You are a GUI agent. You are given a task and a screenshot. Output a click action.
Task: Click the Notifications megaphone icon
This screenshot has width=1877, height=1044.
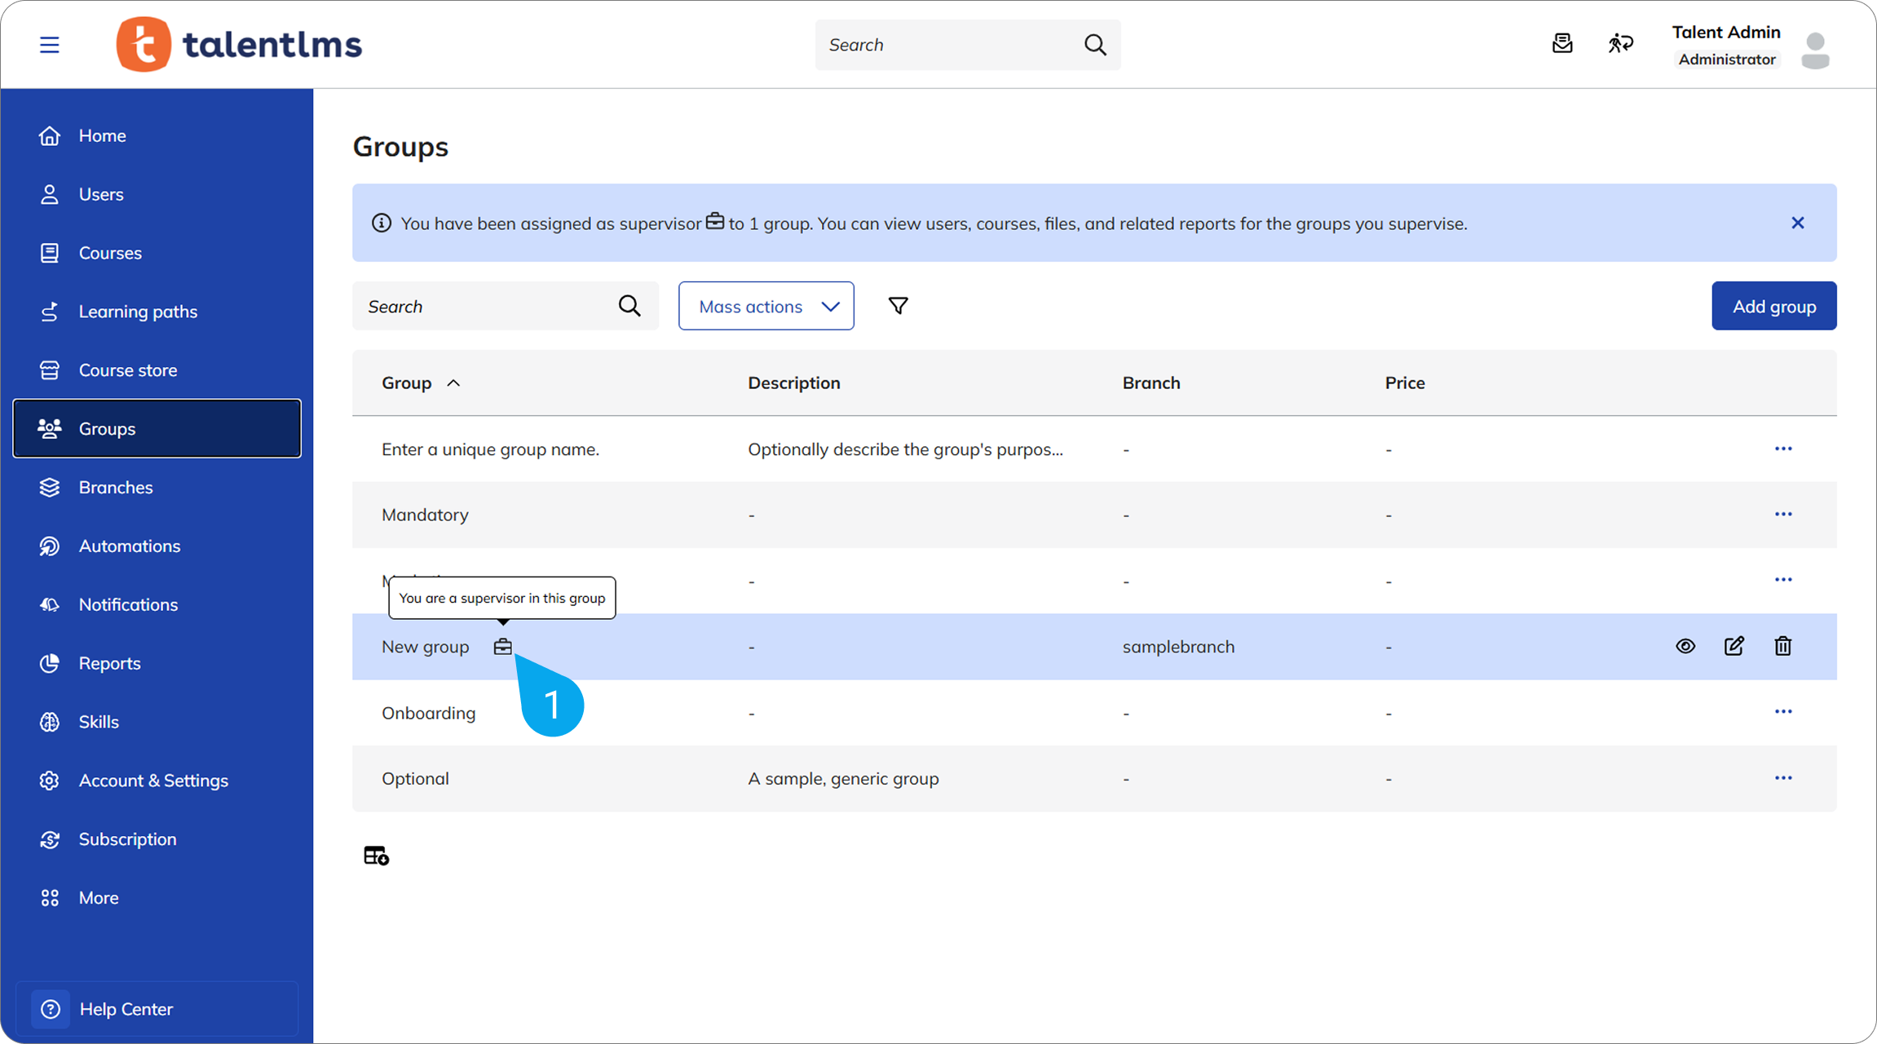[x=50, y=604]
